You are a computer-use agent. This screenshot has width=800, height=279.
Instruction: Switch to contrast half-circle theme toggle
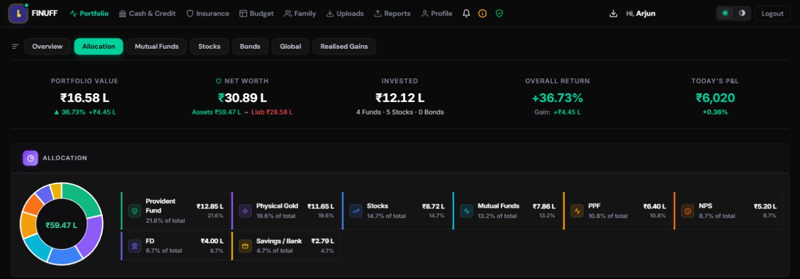(x=742, y=14)
